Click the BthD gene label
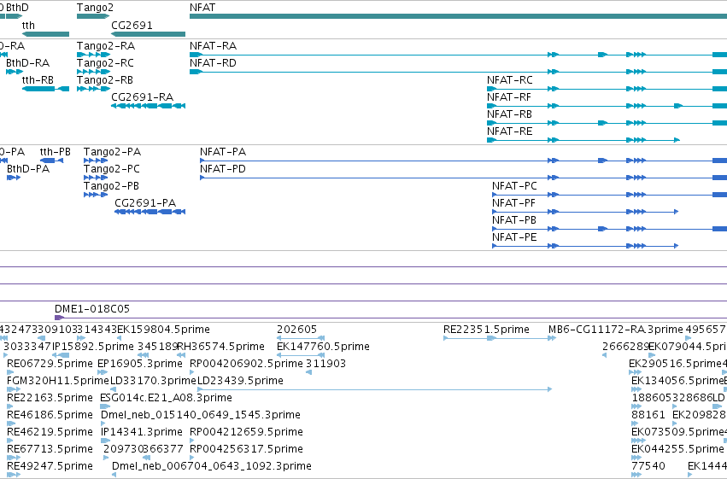Viewport: 727px width, 479px height. pyautogui.click(x=17, y=8)
